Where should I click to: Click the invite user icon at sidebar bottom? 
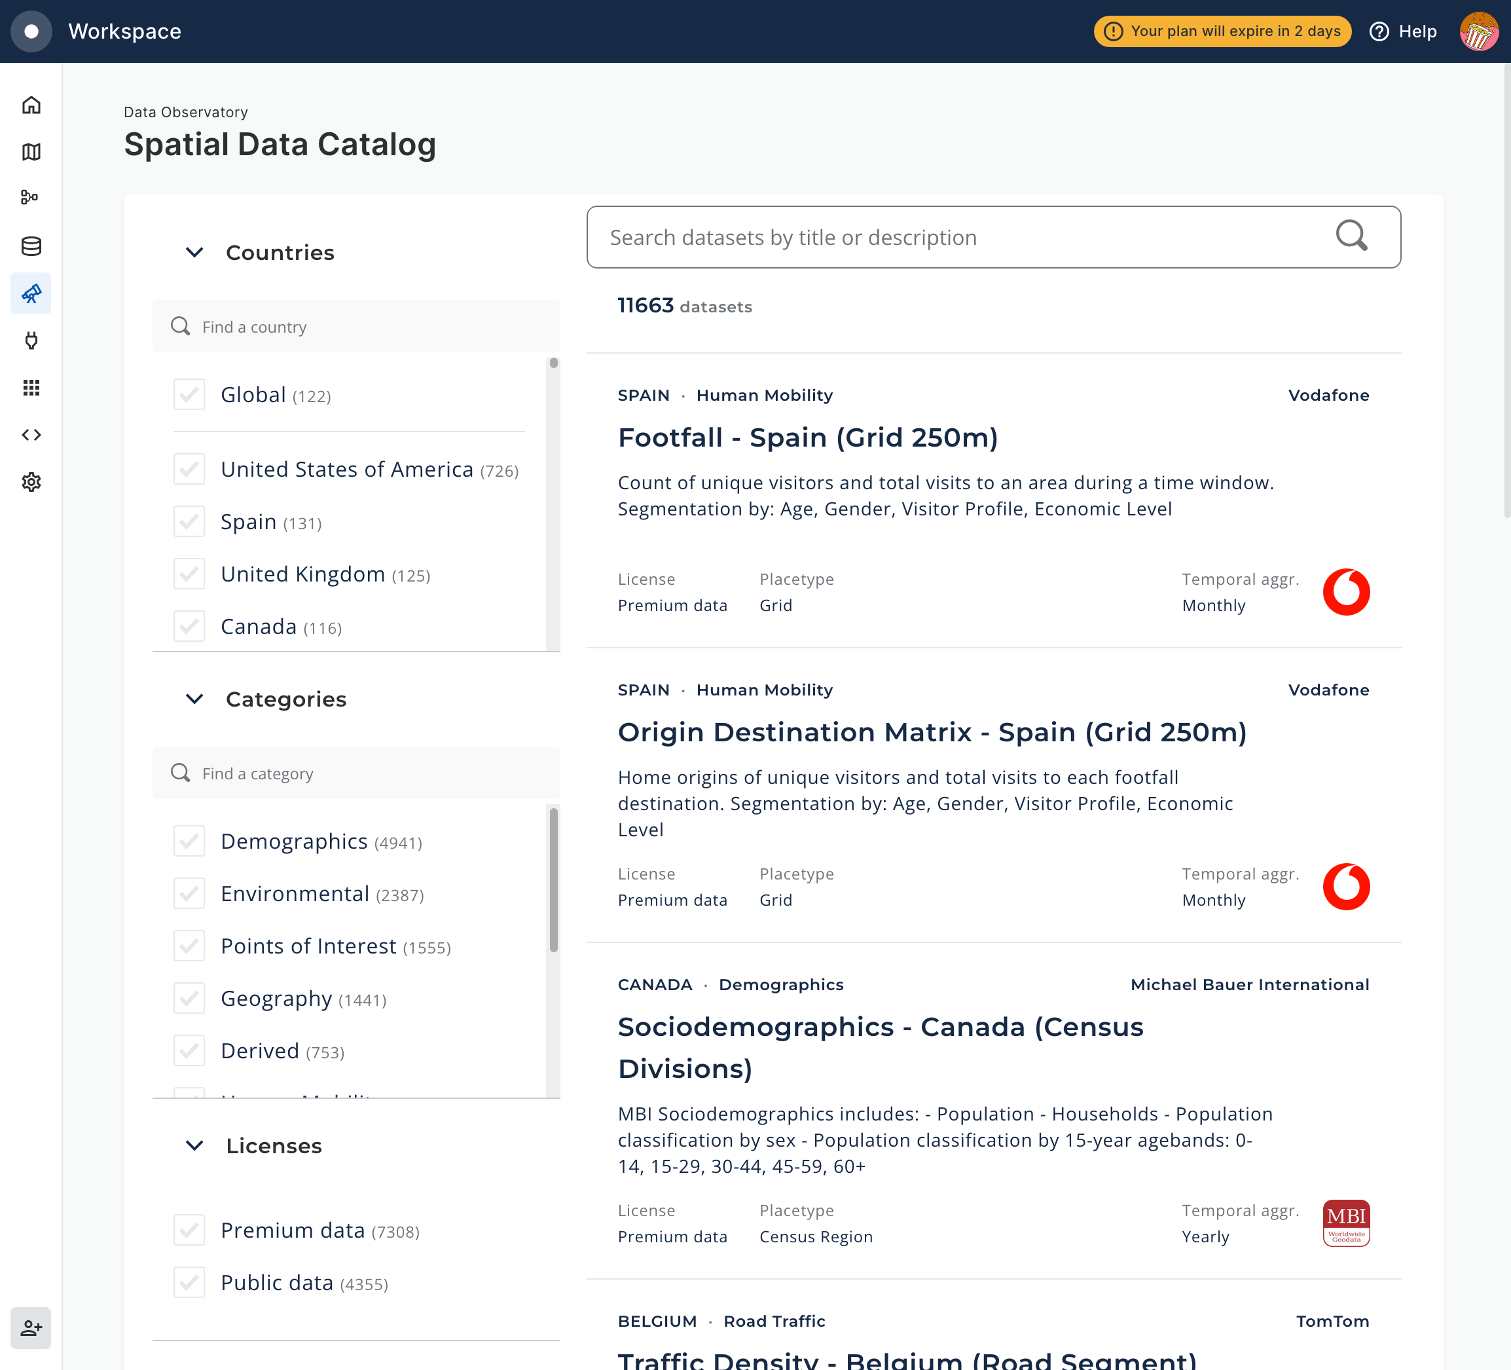tap(31, 1328)
